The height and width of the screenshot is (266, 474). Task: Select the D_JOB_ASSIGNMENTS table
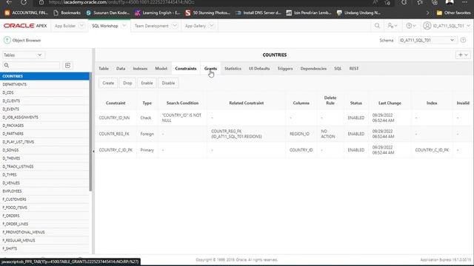pyautogui.click(x=44, y=117)
